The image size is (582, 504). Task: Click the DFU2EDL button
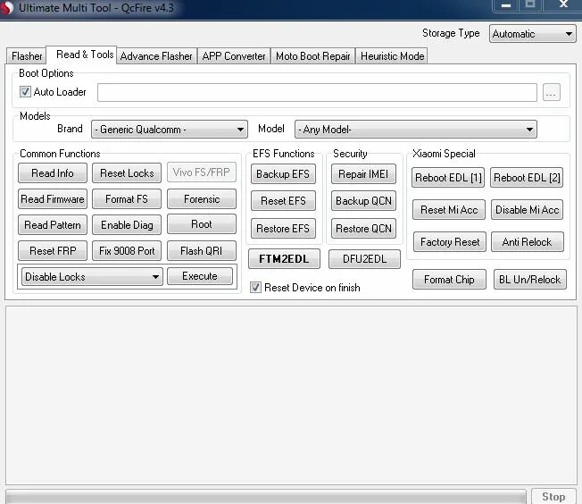pos(364,258)
